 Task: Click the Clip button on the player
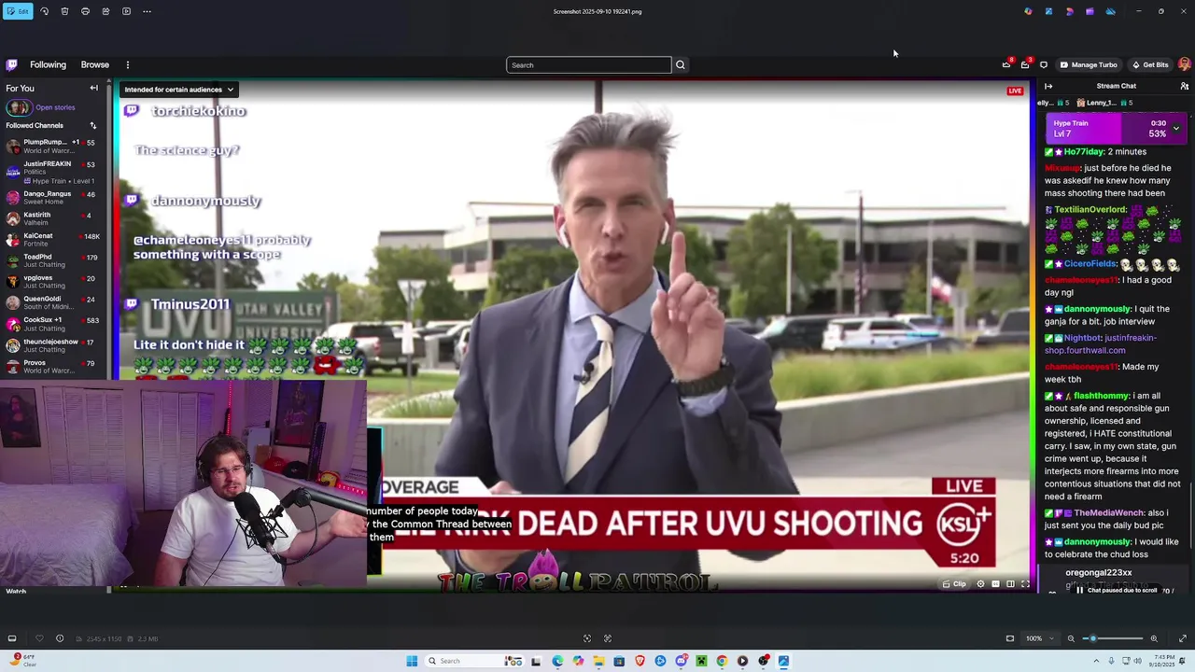(954, 584)
